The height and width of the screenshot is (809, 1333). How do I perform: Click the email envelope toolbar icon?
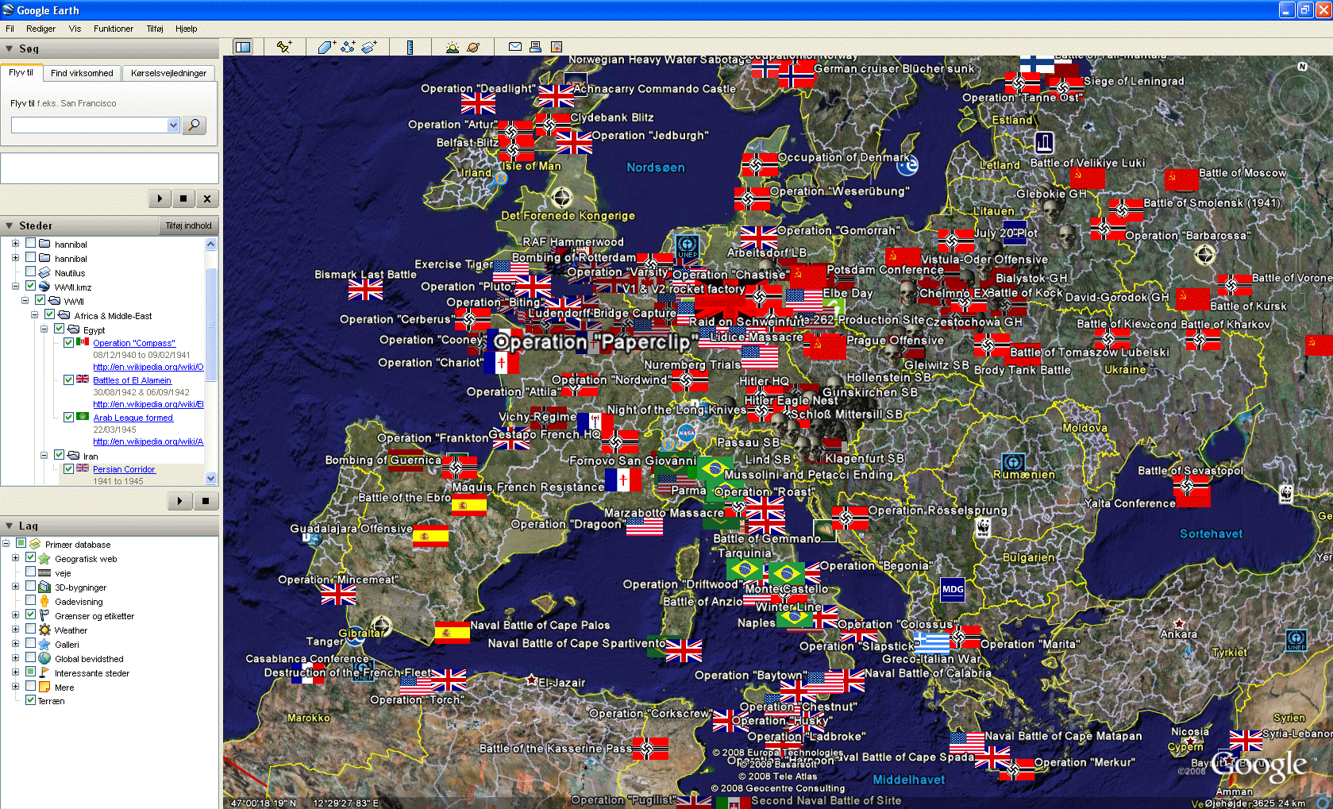click(515, 47)
